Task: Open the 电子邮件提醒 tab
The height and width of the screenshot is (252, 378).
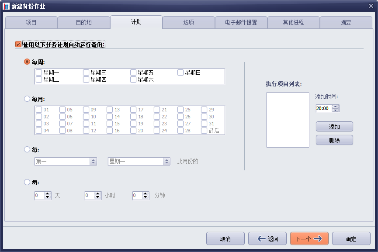Action: 241,22
